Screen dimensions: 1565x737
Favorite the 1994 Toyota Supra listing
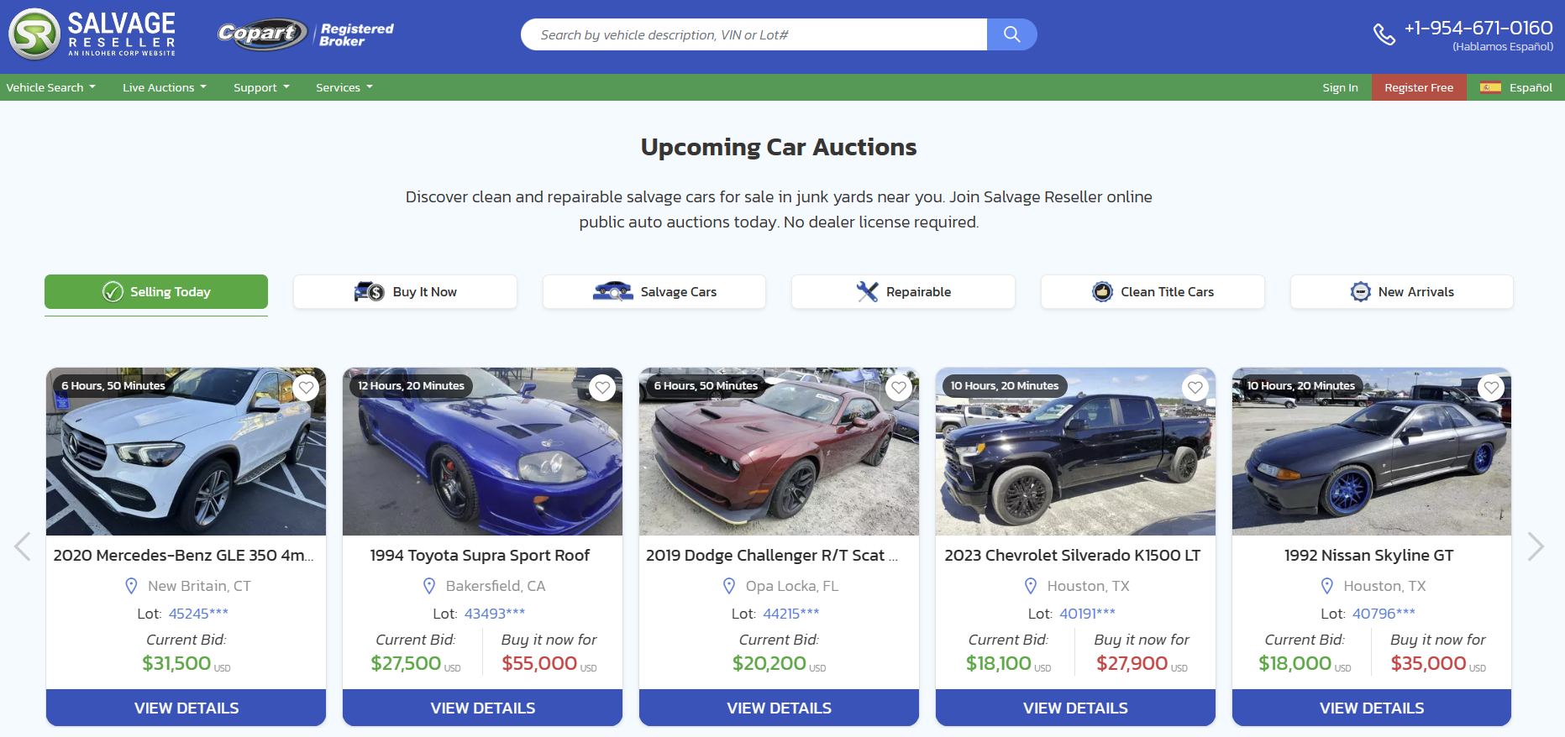click(602, 388)
